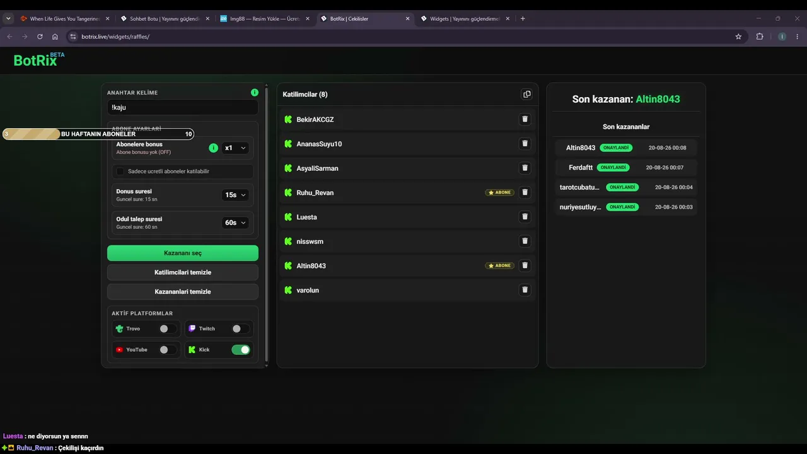The image size is (807, 454).
Task: Click ONAYLANDI badge for Altin8043 winner
Action: click(616, 148)
